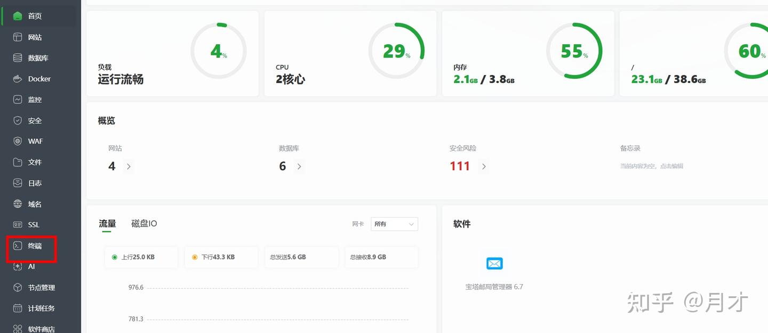Click the SSL certificate icon
Image resolution: width=768 pixels, height=333 pixels.
point(18,224)
